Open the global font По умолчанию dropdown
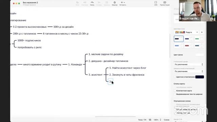The height and width of the screenshot is (122, 217). 189,64
